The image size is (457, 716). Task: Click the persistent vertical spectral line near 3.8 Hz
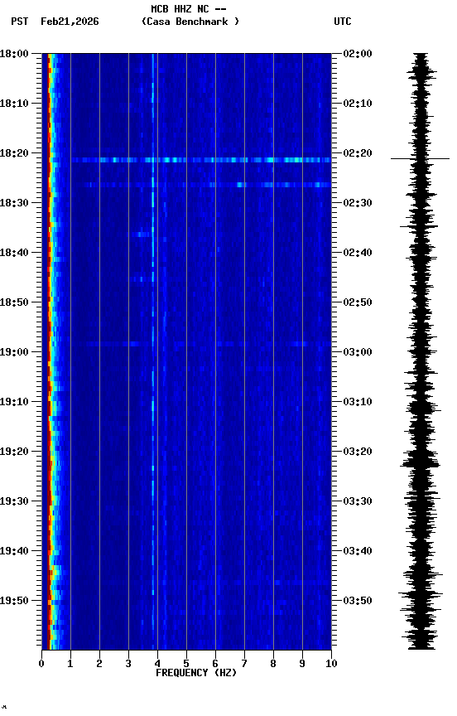click(x=153, y=351)
